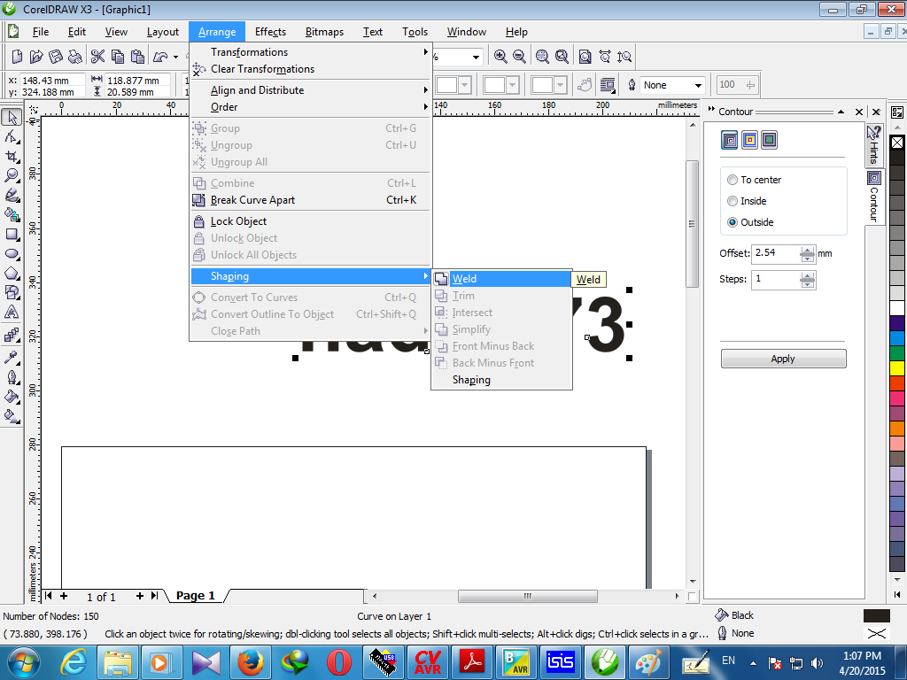Select the Freehand drawing tool
Screen dimensions: 907x680
[12, 196]
